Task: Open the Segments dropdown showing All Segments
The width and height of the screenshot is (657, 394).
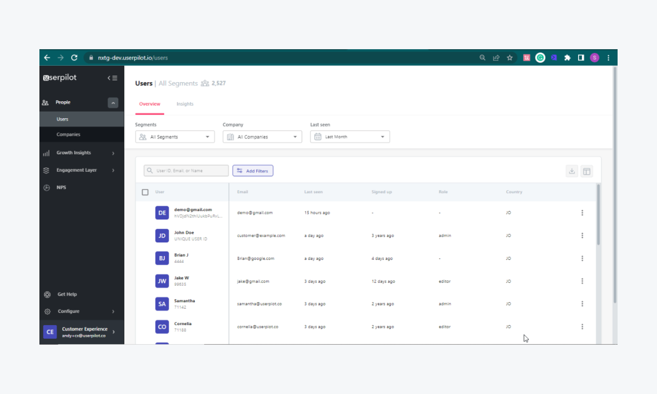Action: click(x=175, y=137)
